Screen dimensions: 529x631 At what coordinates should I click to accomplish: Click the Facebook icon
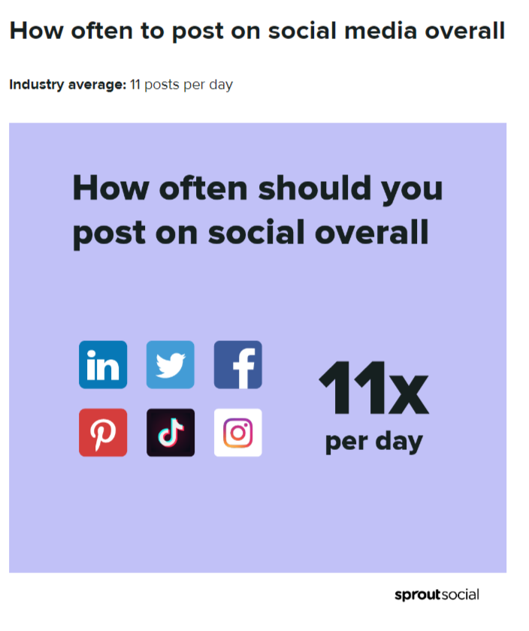(238, 364)
